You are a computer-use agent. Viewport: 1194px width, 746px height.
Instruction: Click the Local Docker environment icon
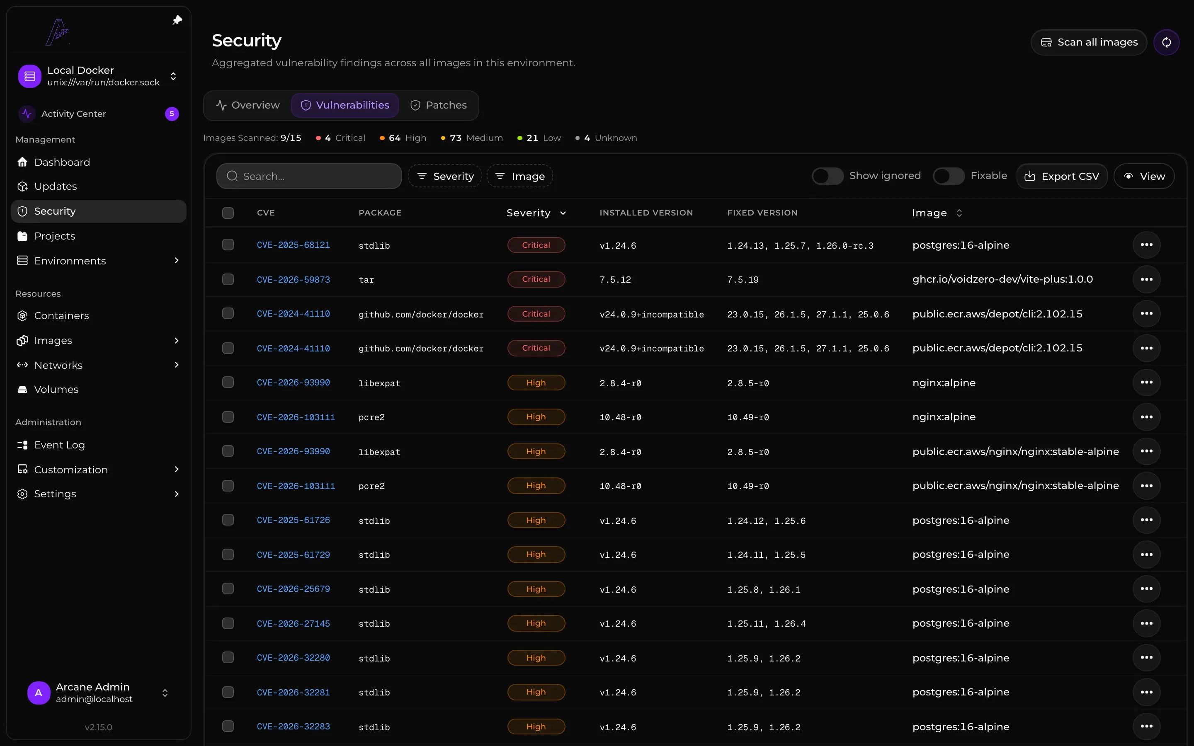tap(29, 76)
